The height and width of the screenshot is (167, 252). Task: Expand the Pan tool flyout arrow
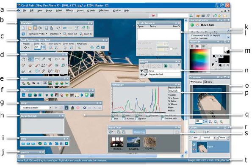pyautogui.click(x=26, y=59)
